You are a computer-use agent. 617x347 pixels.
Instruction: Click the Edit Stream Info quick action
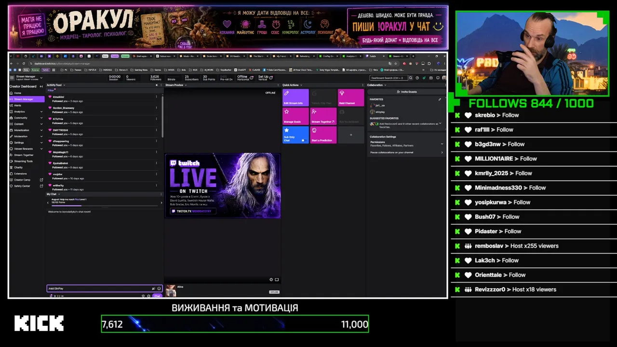[x=295, y=97]
